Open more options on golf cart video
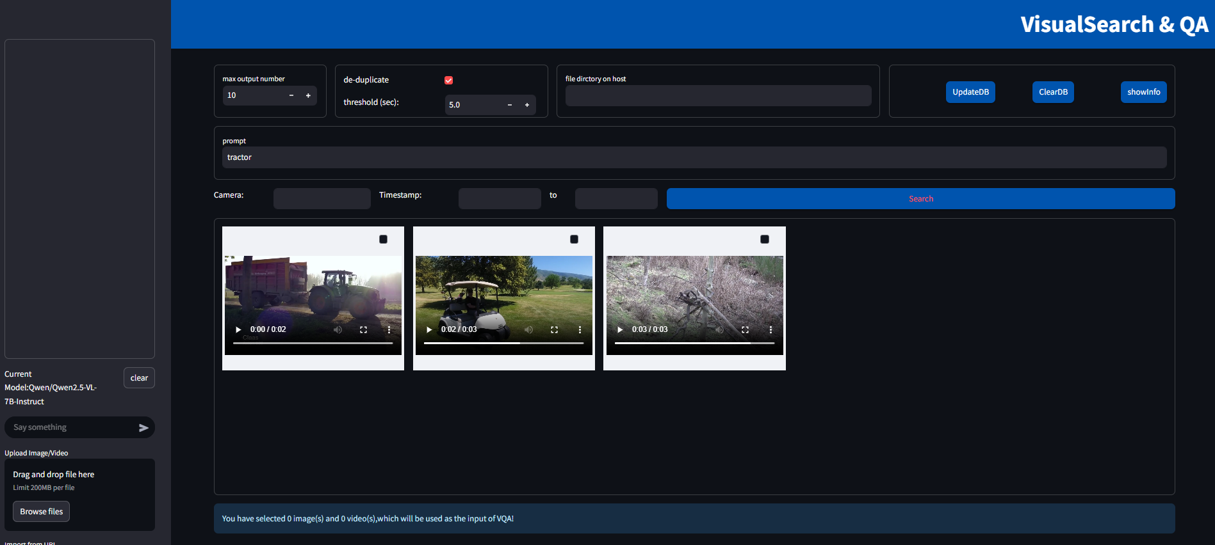The height and width of the screenshot is (545, 1215). tap(580, 330)
